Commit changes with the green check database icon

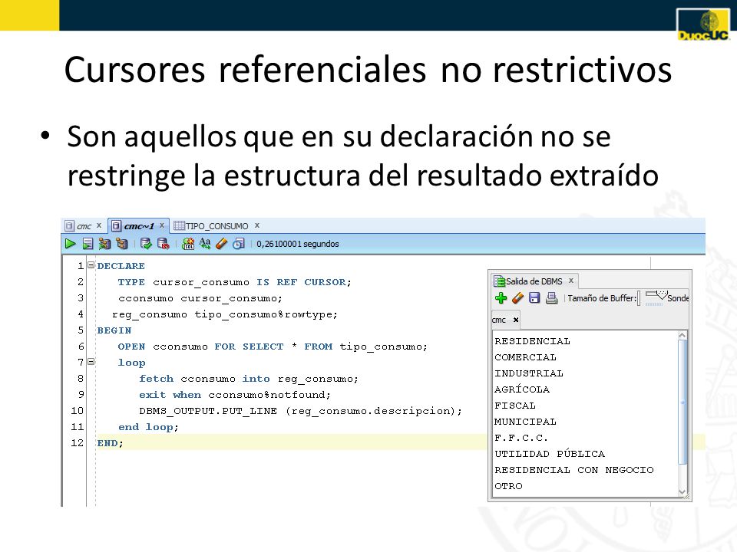[146, 244]
